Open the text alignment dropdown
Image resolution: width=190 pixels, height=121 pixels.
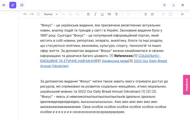pos(131,14)
